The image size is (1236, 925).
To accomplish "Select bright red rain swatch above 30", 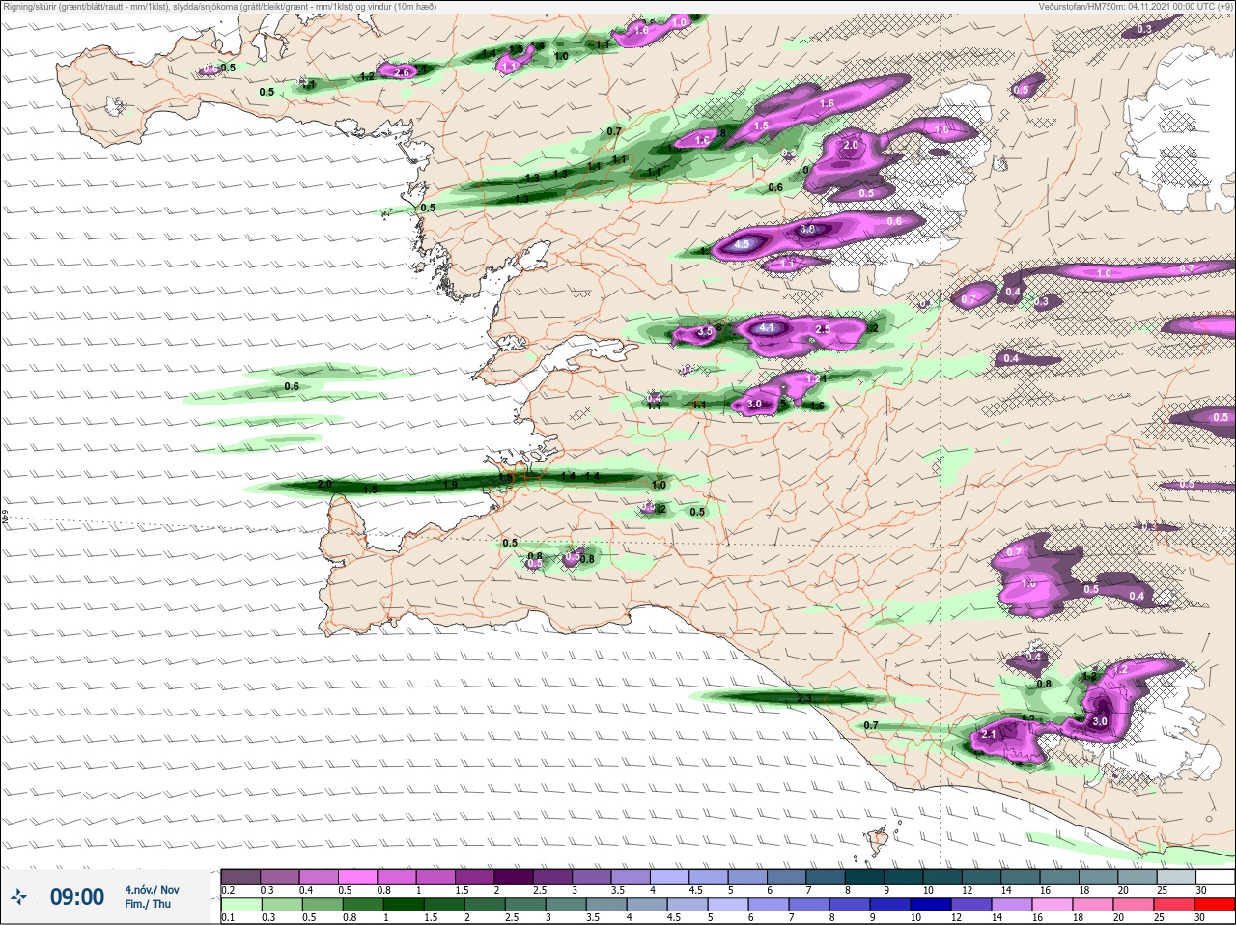I will [x=1213, y=905].
